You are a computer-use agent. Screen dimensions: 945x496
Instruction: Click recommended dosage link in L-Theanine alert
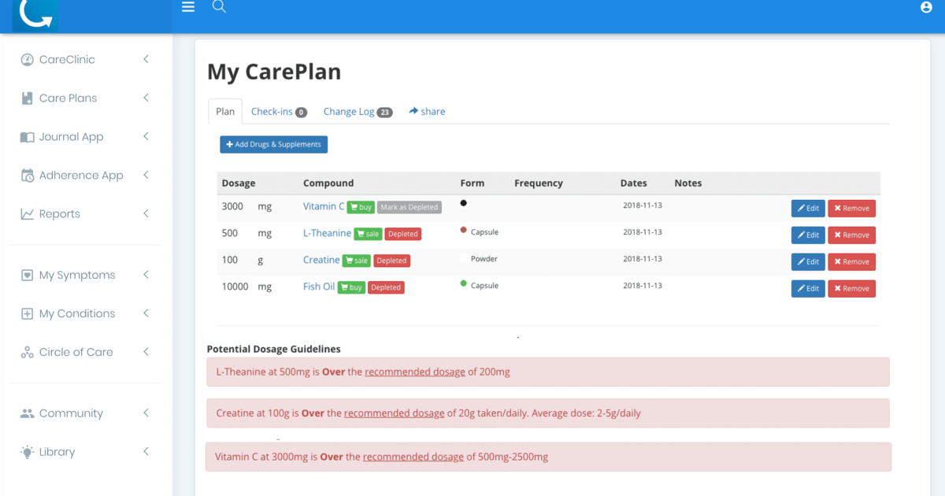[415, 372]
